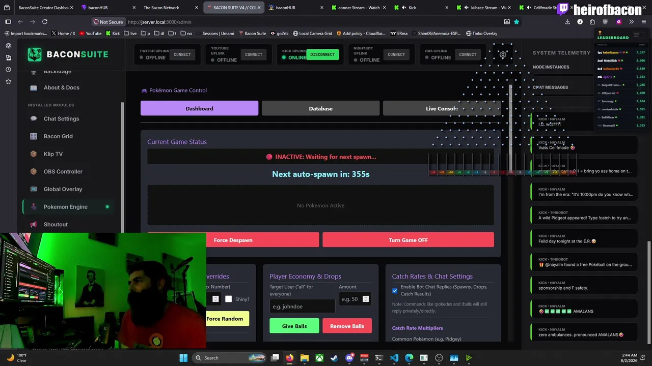
Task: Bookmark this page with the star icon
Action: coord(517,22)
